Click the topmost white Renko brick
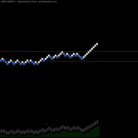Screen dimensions: 138x138 click(x=97, y=44)
